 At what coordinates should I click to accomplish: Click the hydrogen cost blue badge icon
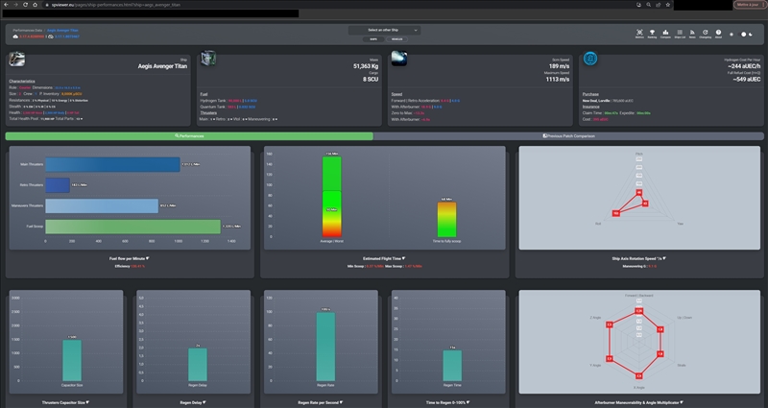[x=590, y=59]
